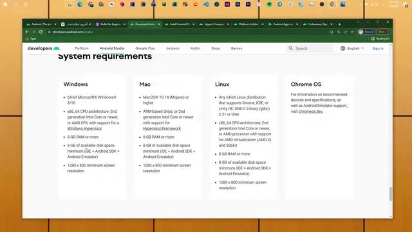
Task: Reload the developer.android.com page
Action: pos(41,32)
